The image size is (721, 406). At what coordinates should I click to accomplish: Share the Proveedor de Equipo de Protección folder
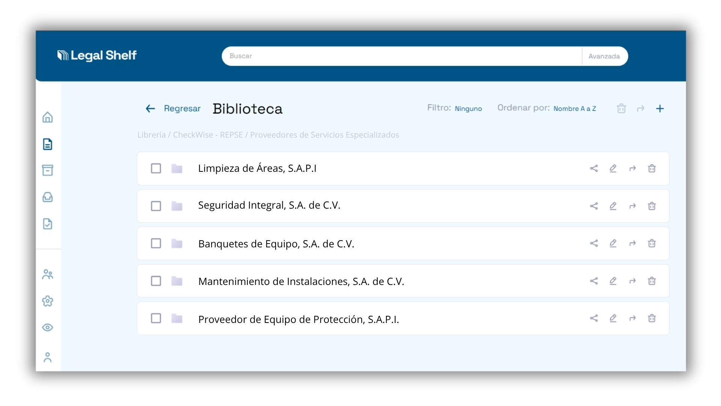click(594, 318)
